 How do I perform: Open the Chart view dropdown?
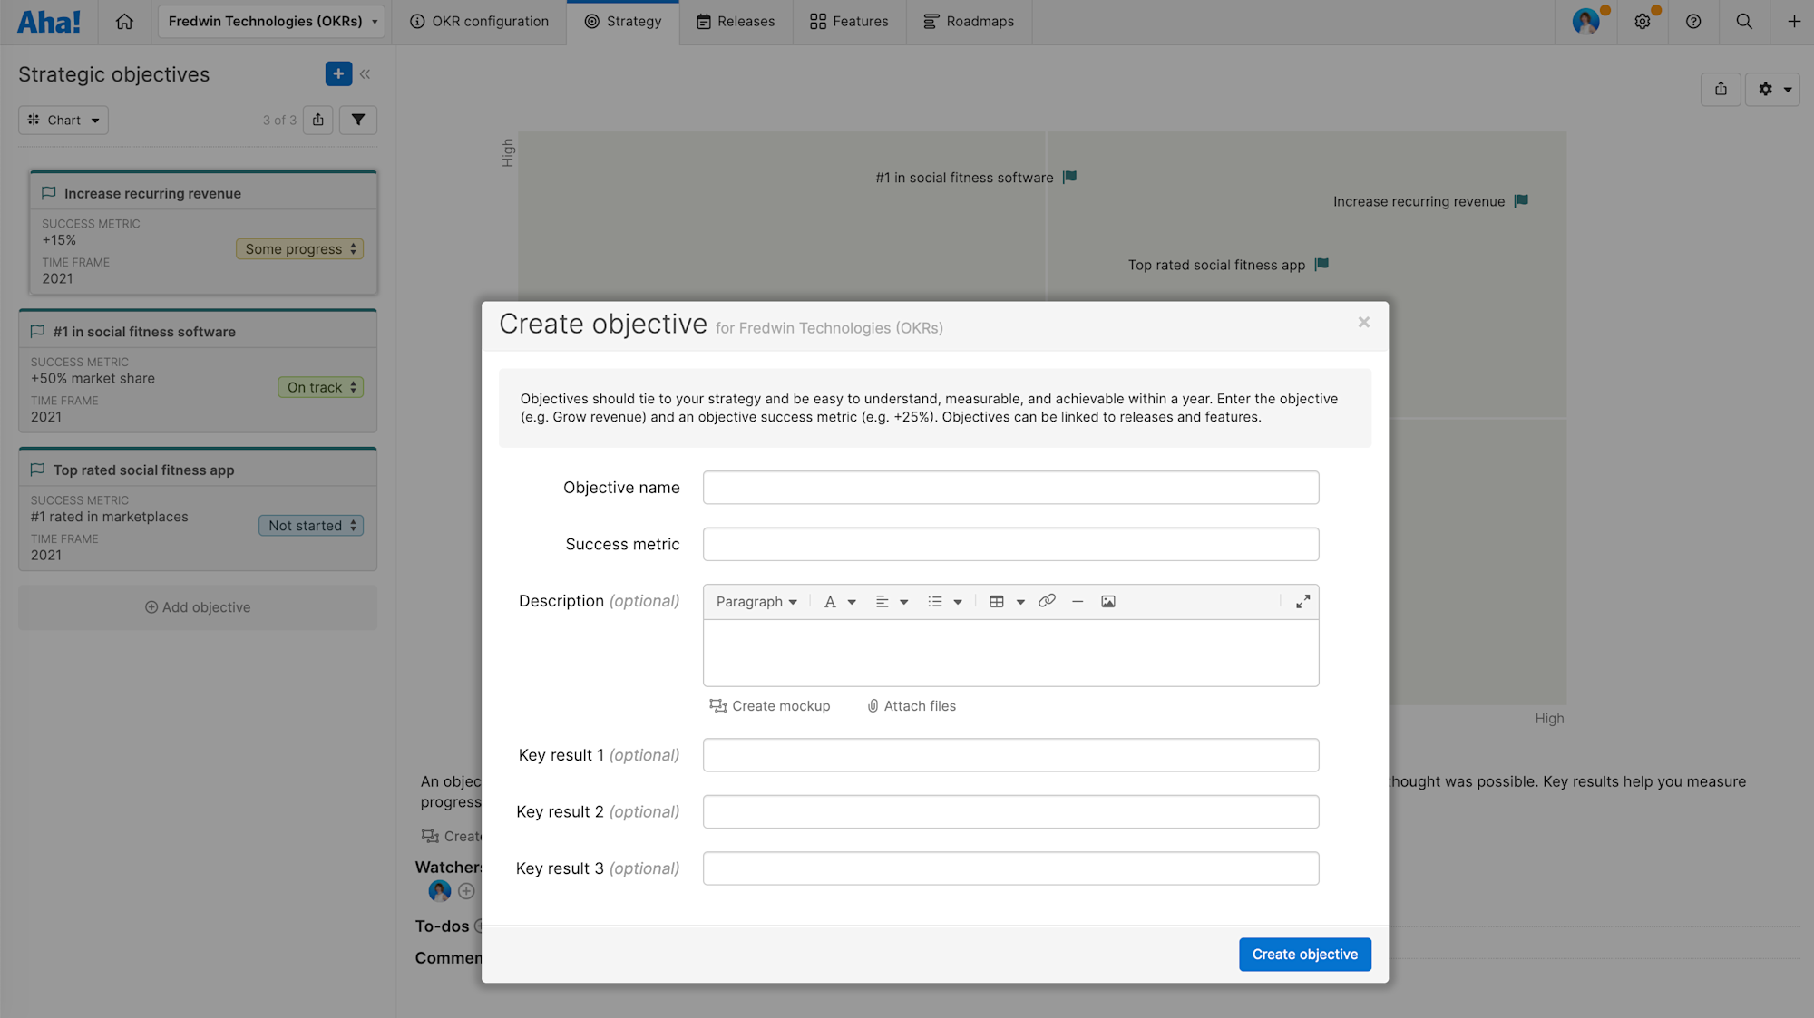click(x=63, y=120)
